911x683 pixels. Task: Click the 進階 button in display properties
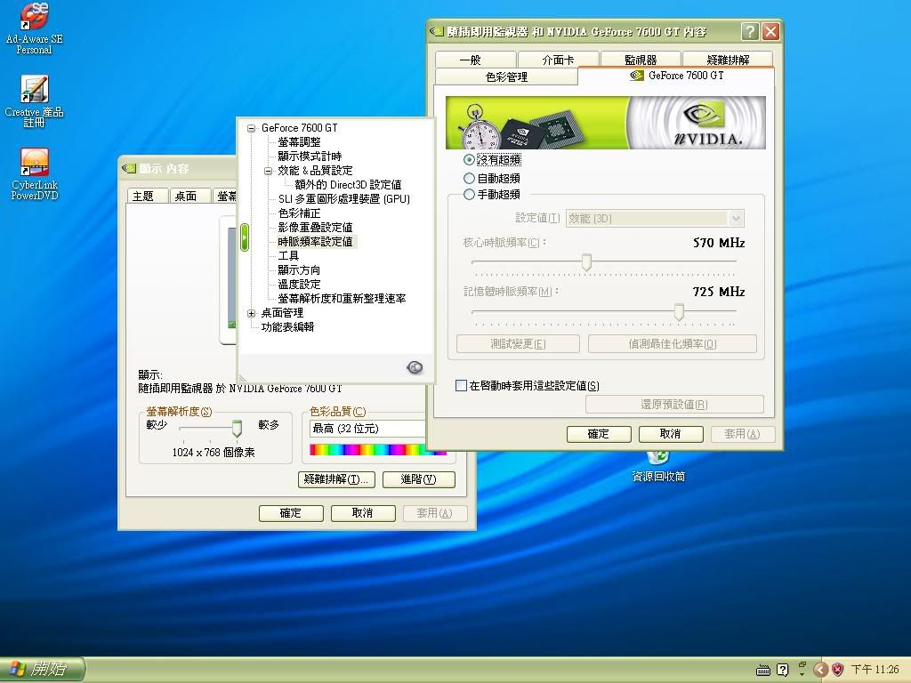(x=418, y=479)
